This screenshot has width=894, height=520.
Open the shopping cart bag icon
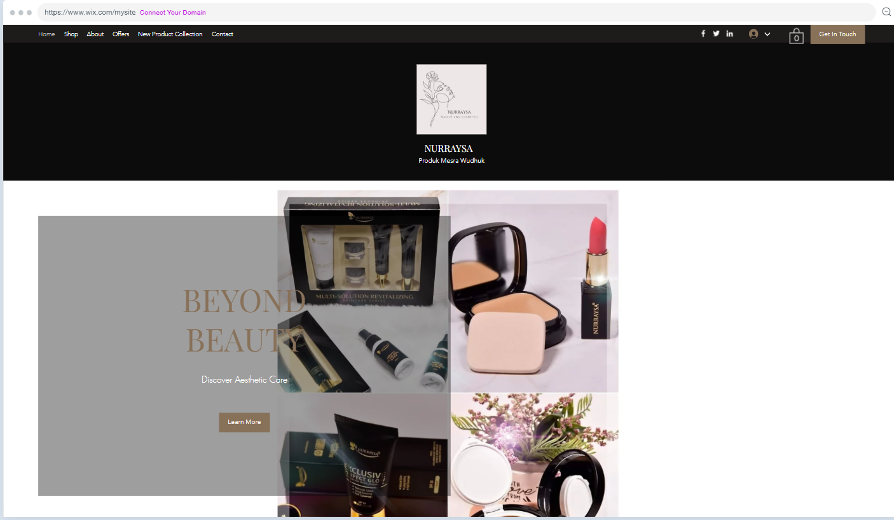point(796,36)
